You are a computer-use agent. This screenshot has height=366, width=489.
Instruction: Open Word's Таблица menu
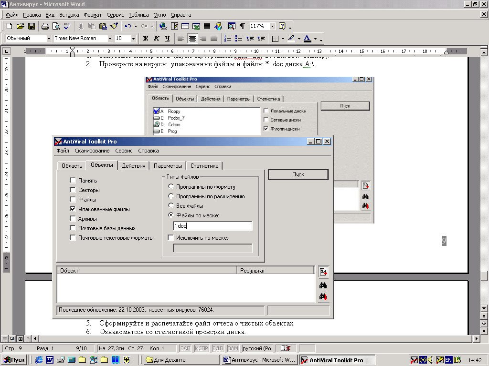[x=138, y=15]
